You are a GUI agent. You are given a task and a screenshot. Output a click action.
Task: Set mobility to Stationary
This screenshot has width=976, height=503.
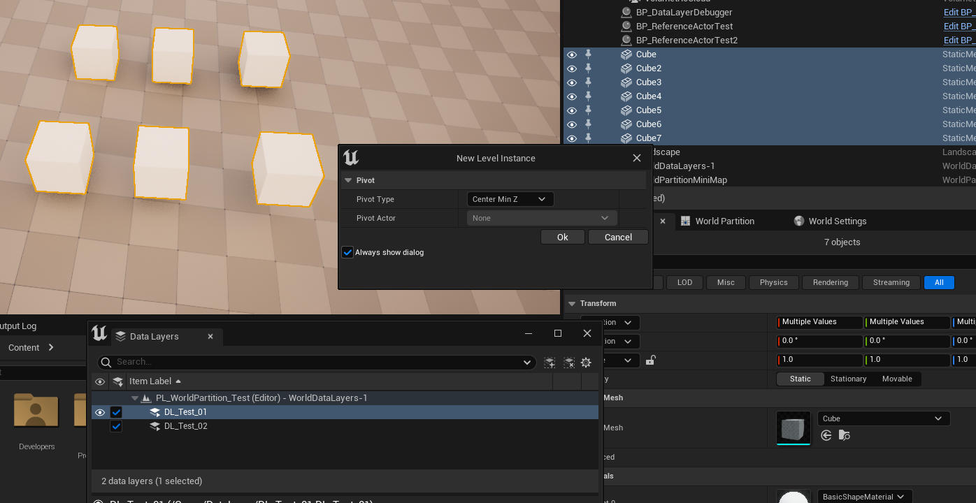click(849, 379)
